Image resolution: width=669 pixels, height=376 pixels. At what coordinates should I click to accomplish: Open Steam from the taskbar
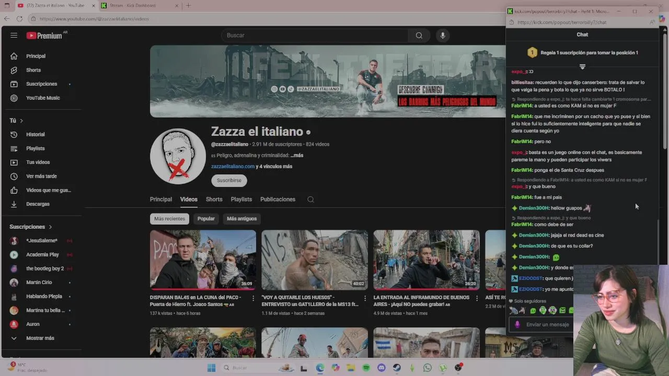pos(397,368)
